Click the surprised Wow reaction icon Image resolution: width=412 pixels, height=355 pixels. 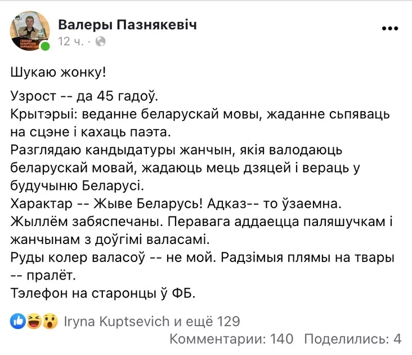point(50,321)
